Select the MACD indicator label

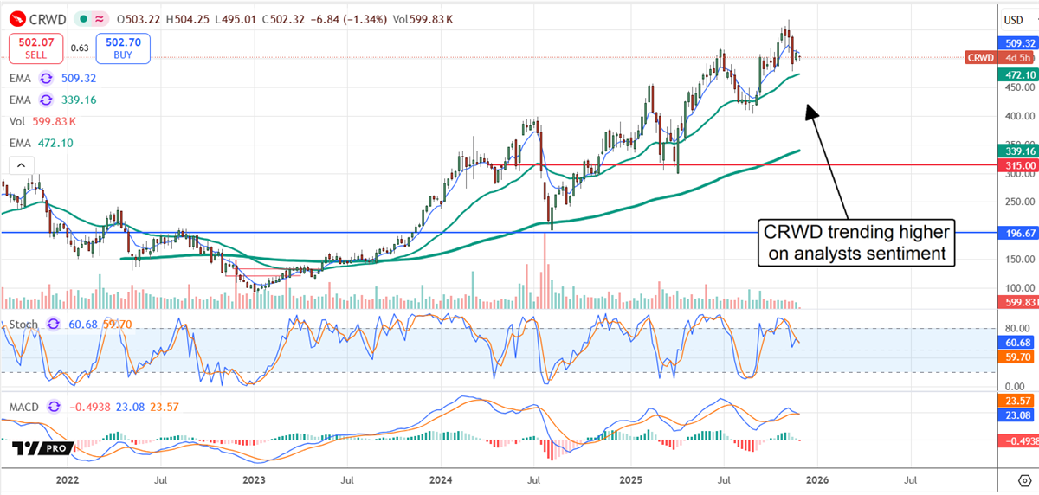(26, 405)
